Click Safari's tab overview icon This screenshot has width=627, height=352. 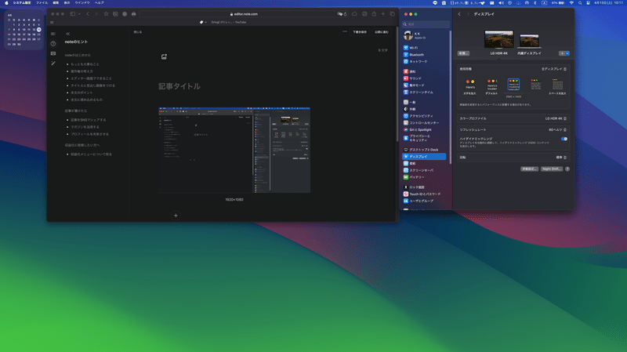(x=393, y=14)
